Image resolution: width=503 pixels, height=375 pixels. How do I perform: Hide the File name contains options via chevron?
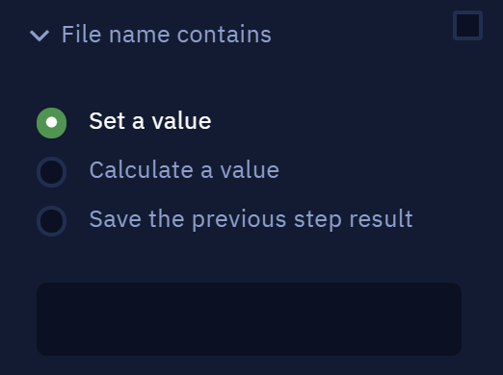click(40, 36)
